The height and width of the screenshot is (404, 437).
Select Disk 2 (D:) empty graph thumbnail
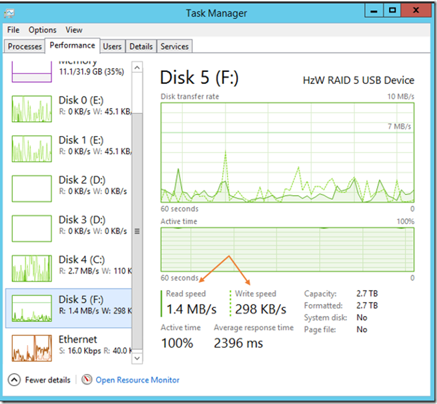pos(32,189)
